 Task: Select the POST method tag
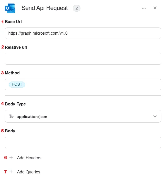point(17,84)
